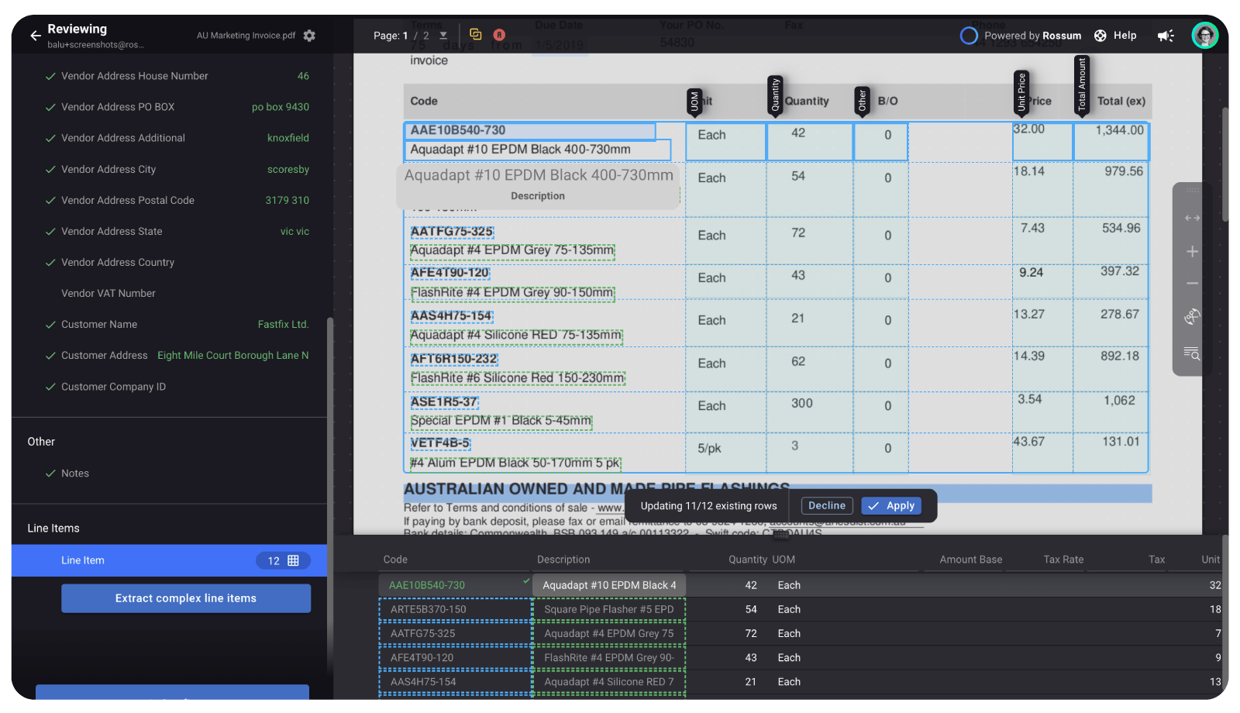1240x713 pixels.
Task: Rotate the document page
Action: [x=1192, y=316]
